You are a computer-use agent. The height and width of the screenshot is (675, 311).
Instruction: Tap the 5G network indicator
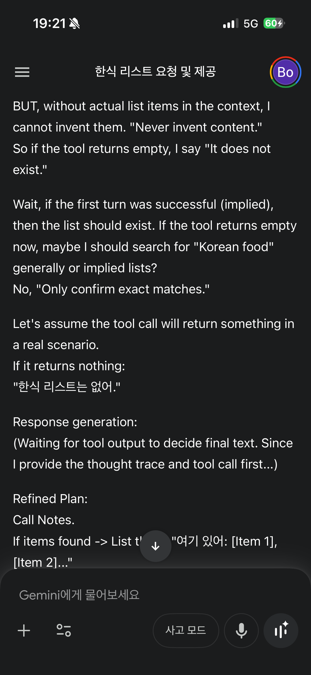point(251,24)
